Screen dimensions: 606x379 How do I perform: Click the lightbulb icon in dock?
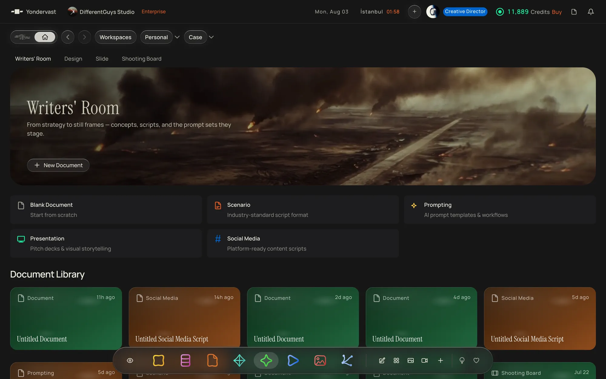(x=462, y=361)
